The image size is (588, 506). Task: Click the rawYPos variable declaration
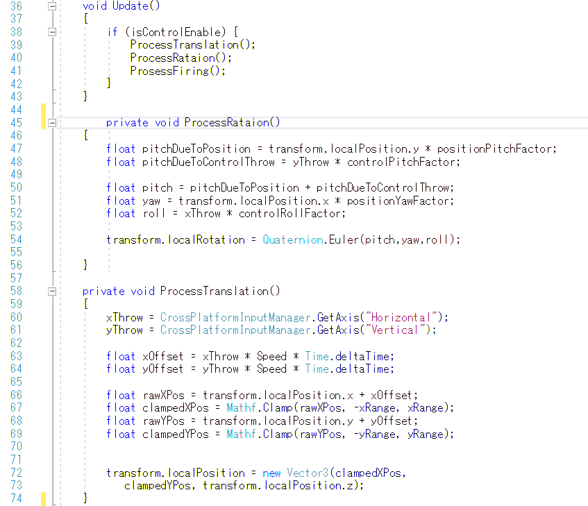click(x=164, y=421)
